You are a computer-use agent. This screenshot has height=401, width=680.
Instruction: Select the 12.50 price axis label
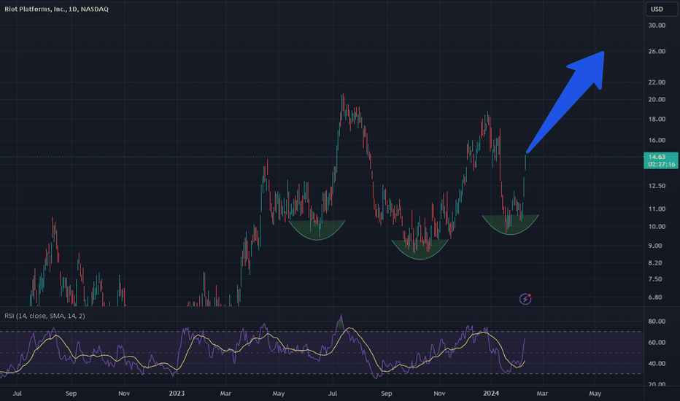[657, 185]
